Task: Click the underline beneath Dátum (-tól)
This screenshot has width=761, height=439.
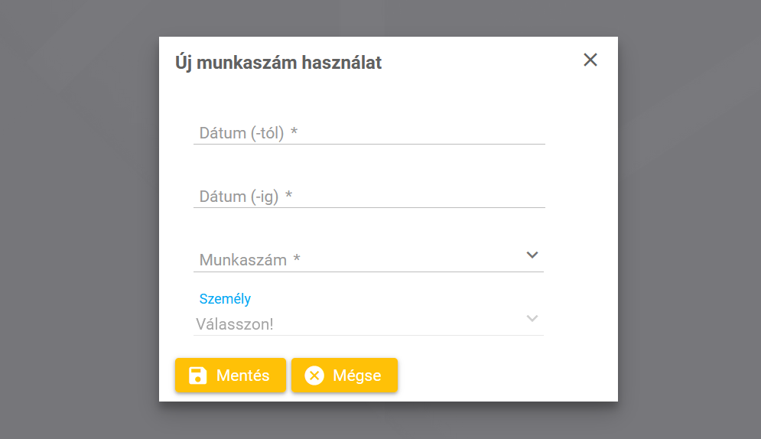Action: click(x=369, y=144)
